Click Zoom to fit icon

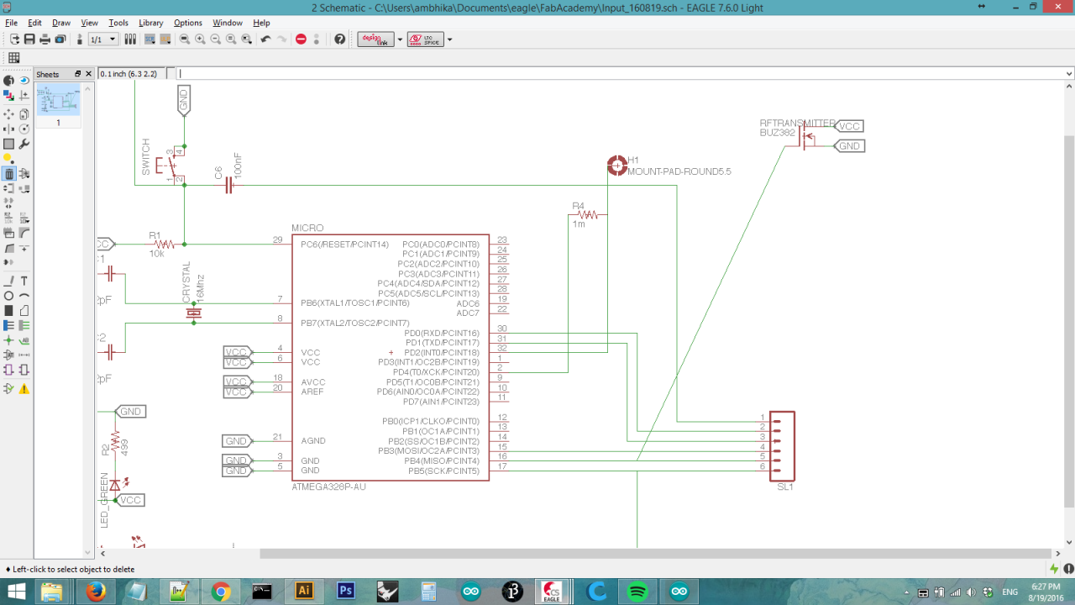pos(185,39)
